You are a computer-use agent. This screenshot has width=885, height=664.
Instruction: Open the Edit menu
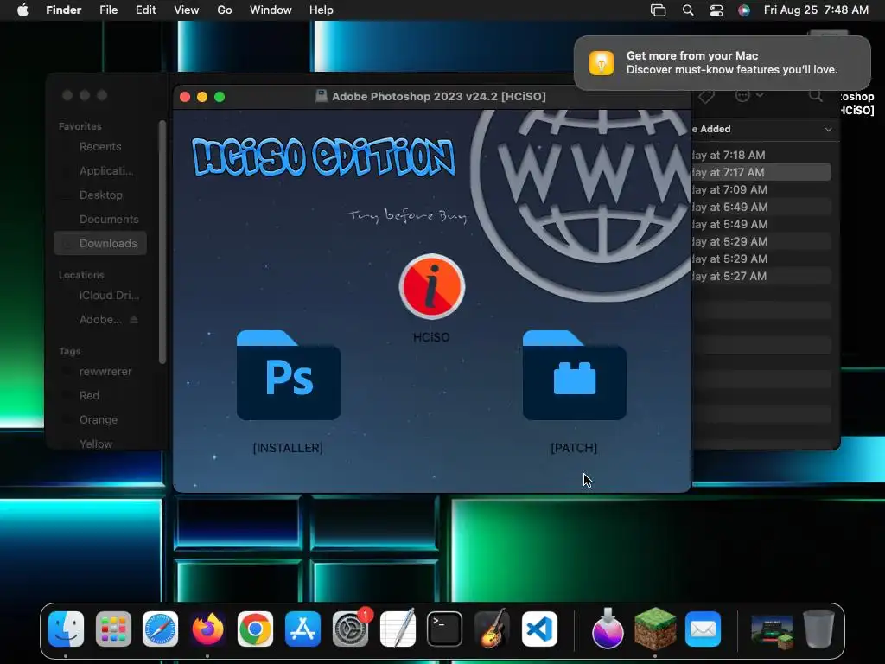(145, 10)
